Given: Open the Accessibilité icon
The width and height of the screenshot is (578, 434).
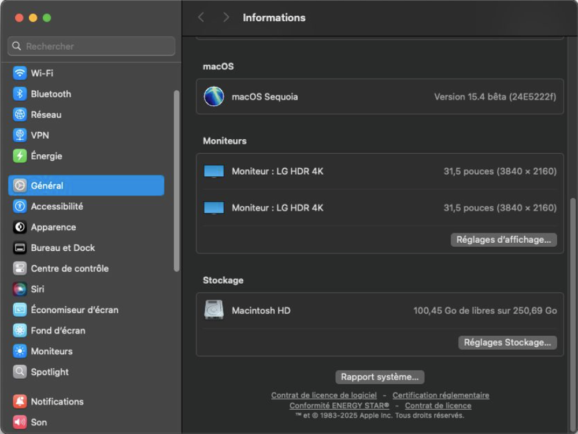Looking at the screenshot, I should [20, 206].
